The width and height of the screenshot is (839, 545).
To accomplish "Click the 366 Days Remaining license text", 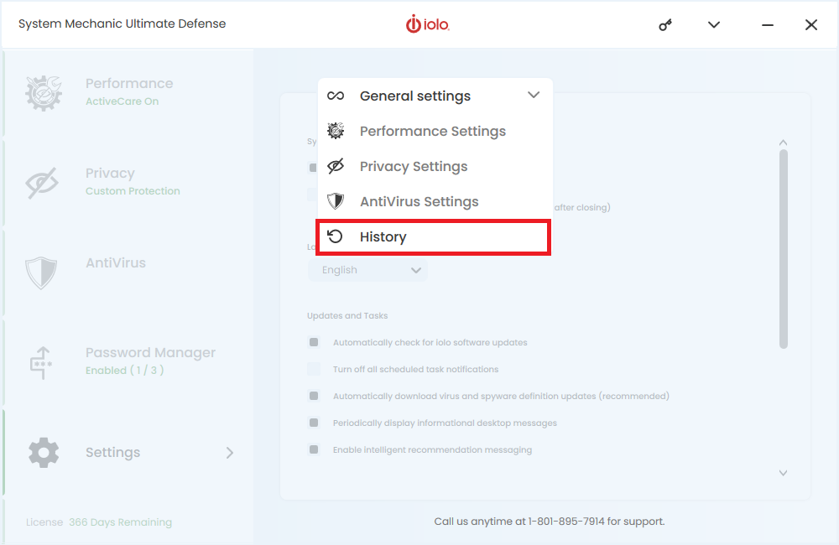I will click(120, 522).
